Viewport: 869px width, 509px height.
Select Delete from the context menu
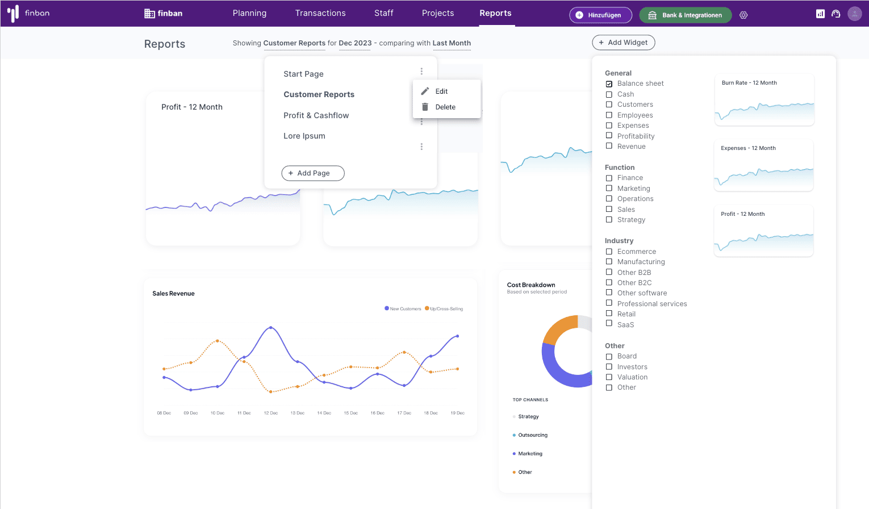point(445,107)
